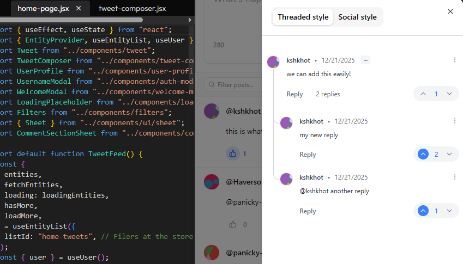Close the comment section sheet
463x264 pixels.
[x=450, y=11]
